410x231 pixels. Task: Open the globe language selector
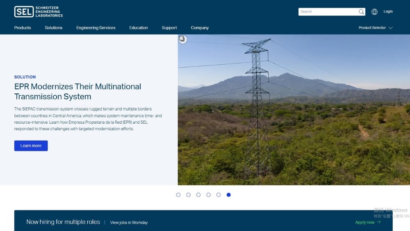(x=374, y=12)
